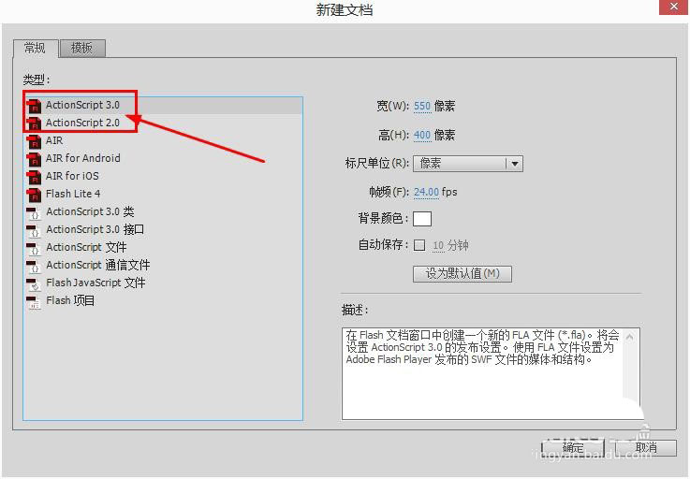Select Flash JavaScript 文件 label
Screen dimensions: 690x479
point(95,283)
